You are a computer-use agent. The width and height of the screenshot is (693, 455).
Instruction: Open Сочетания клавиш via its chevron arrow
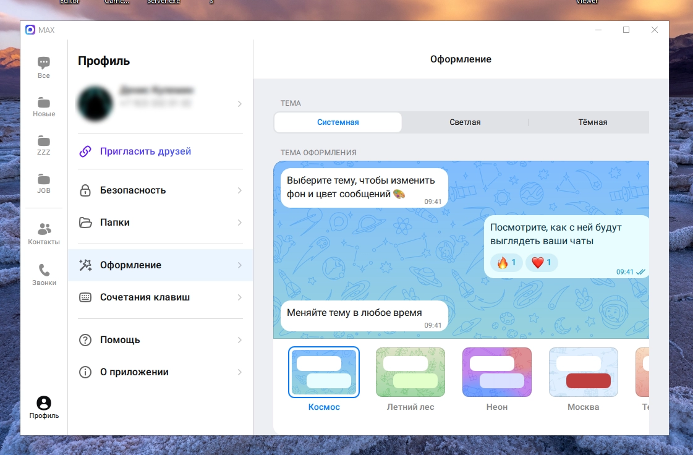pyautogui.click(x=239, y=297)
